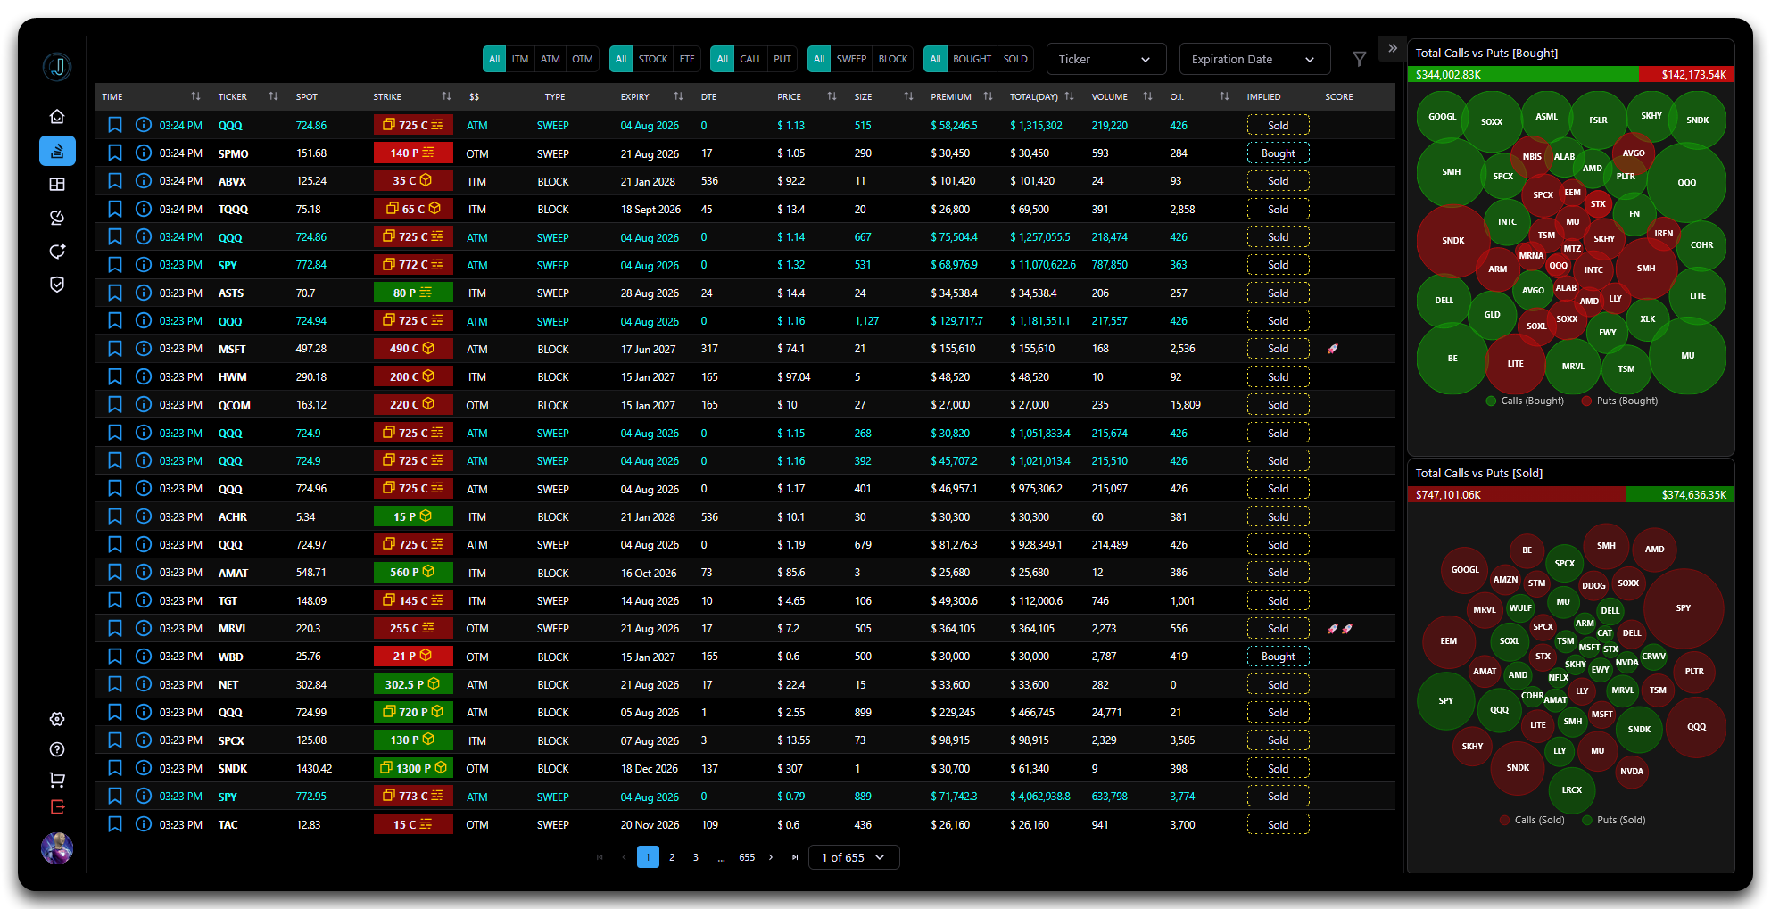Open the 1 of 655 page selector

coord(854,857)
